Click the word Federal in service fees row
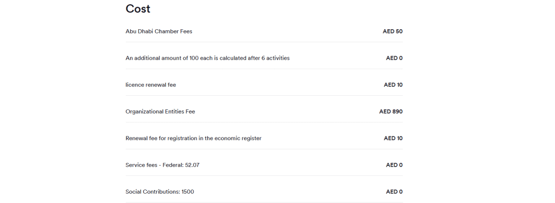This screenshot has height=203, width=555. 173,165
